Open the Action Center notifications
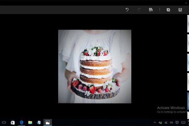This screenshot has height=126, width=189. tap(177, 123)
